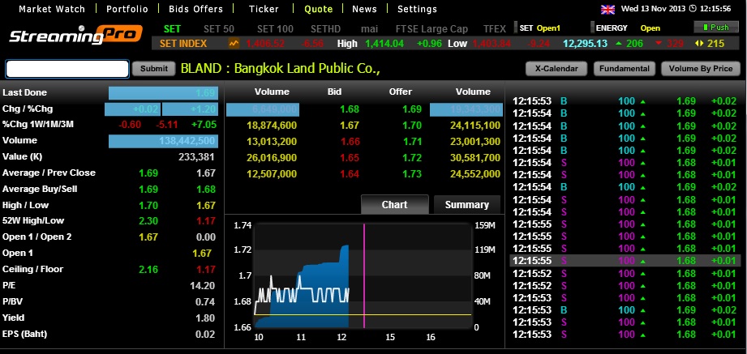Click the ENERGY sector label
747x354 pixels.
[612, 28]
